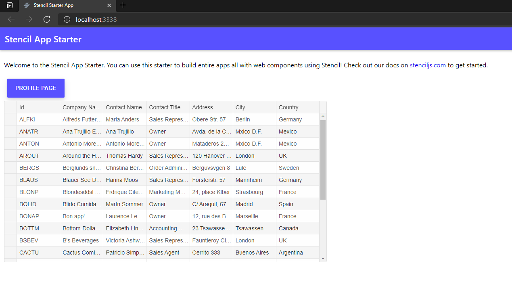
Task: Click the Hanna Moos contact cell
Action: 125,180
